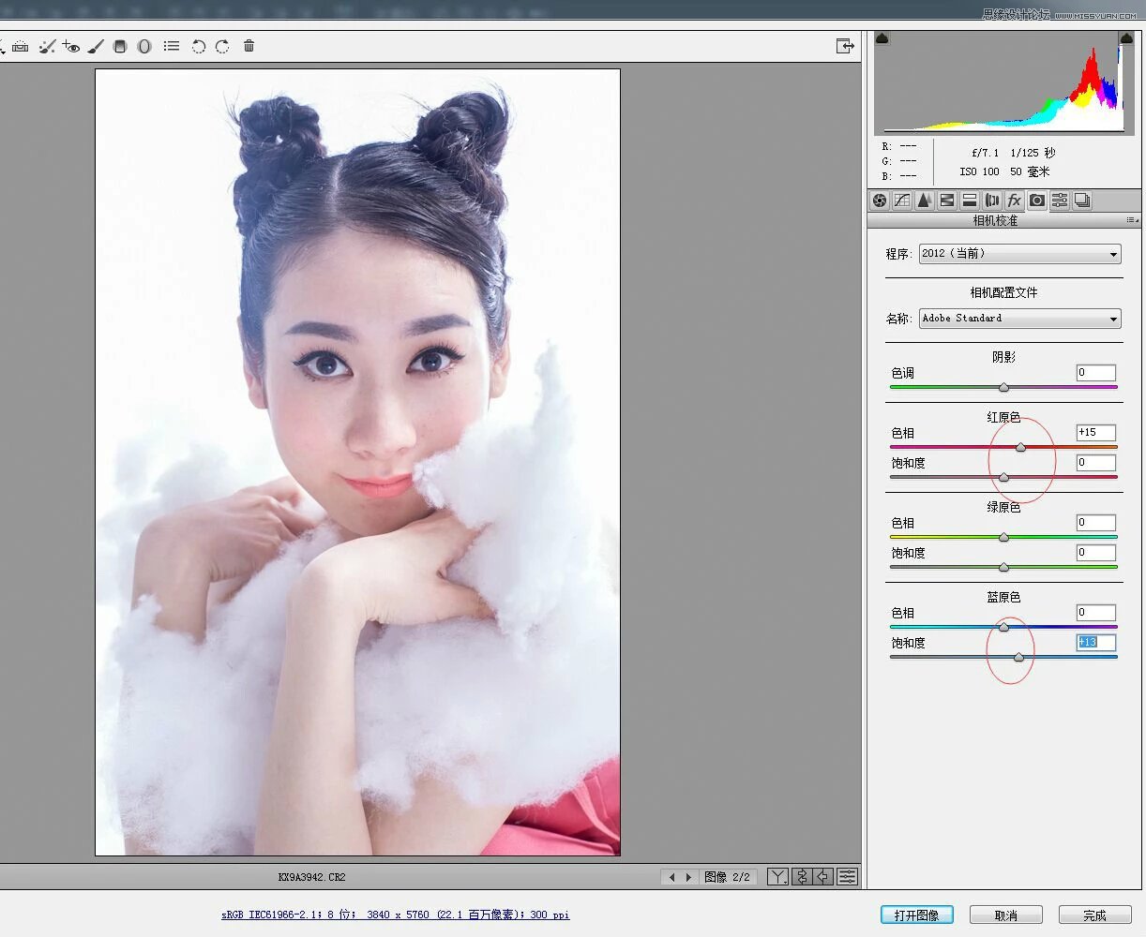Viewport: 1146px width, 937px height.
Task: Open the Camera Raw preferences icon
Action: coord(172,46)
